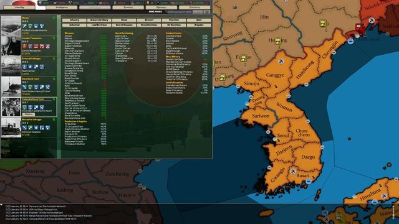Select Wonsan province on the map

284,107
